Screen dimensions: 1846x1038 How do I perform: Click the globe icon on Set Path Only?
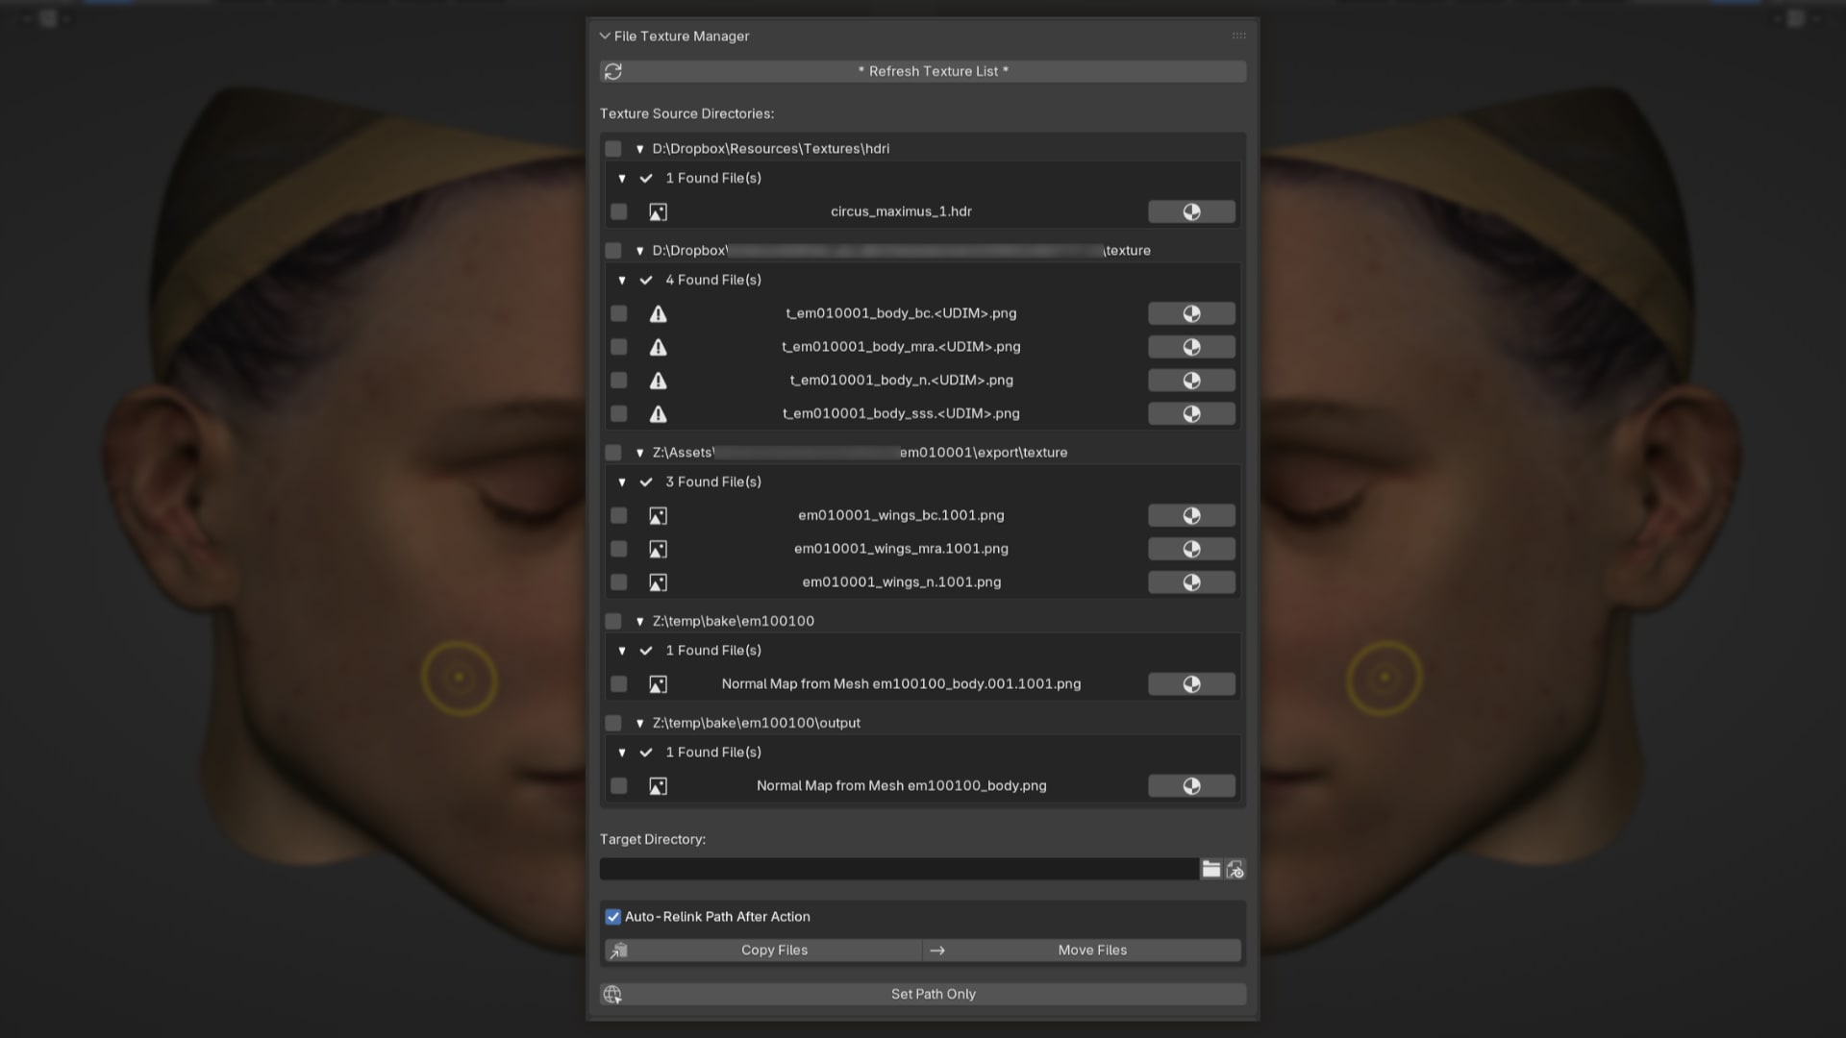(612, 994)
